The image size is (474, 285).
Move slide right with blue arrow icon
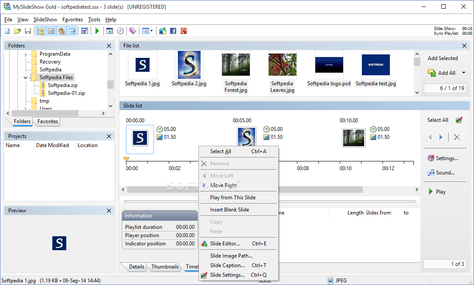[441, 137]
